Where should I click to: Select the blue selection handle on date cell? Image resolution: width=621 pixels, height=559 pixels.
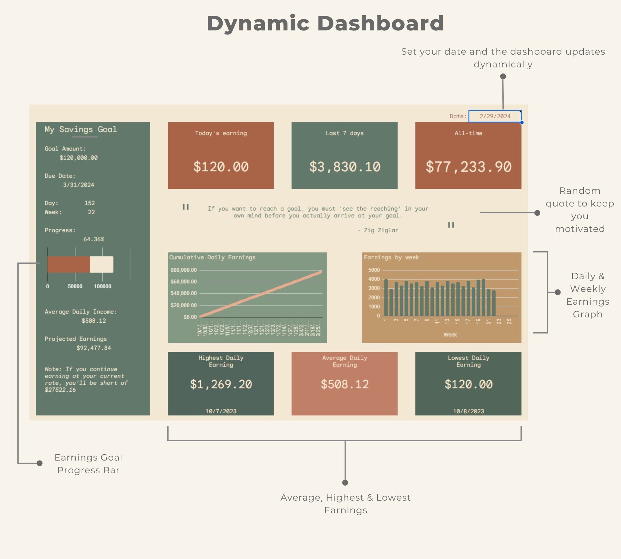[523, 123]
